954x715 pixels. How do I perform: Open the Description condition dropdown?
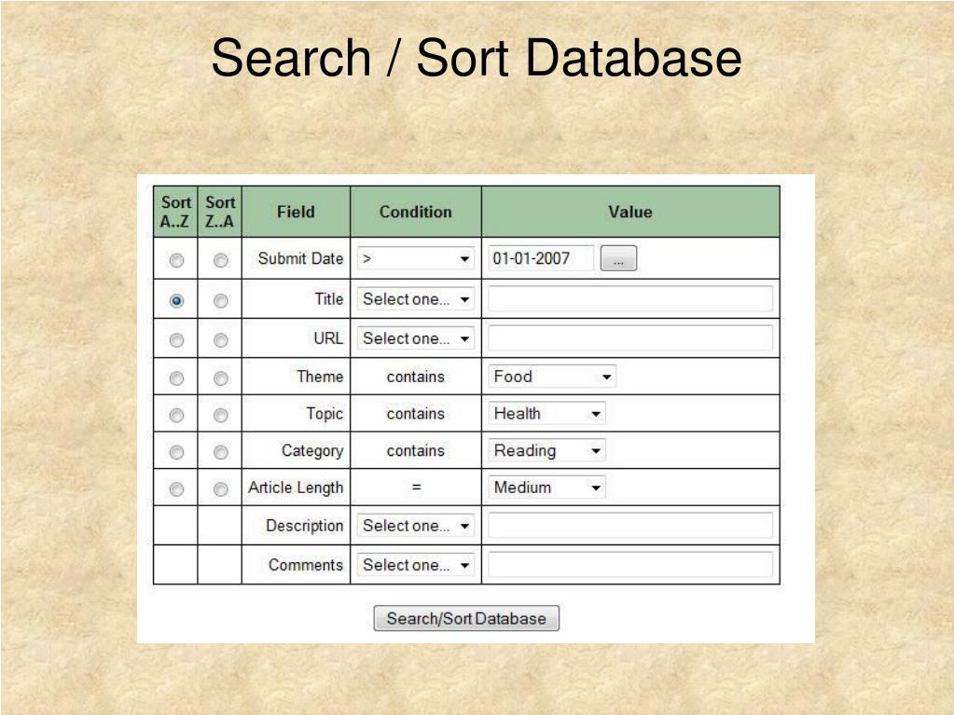pyautogui.click(x=416, y=526)
